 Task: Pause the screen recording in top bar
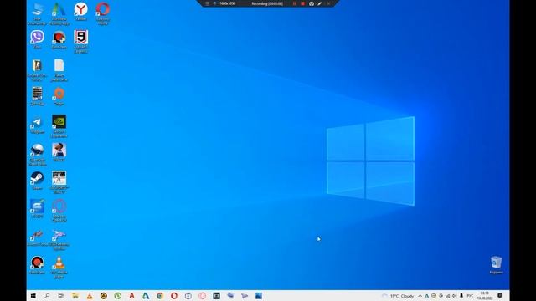[294, 3]
